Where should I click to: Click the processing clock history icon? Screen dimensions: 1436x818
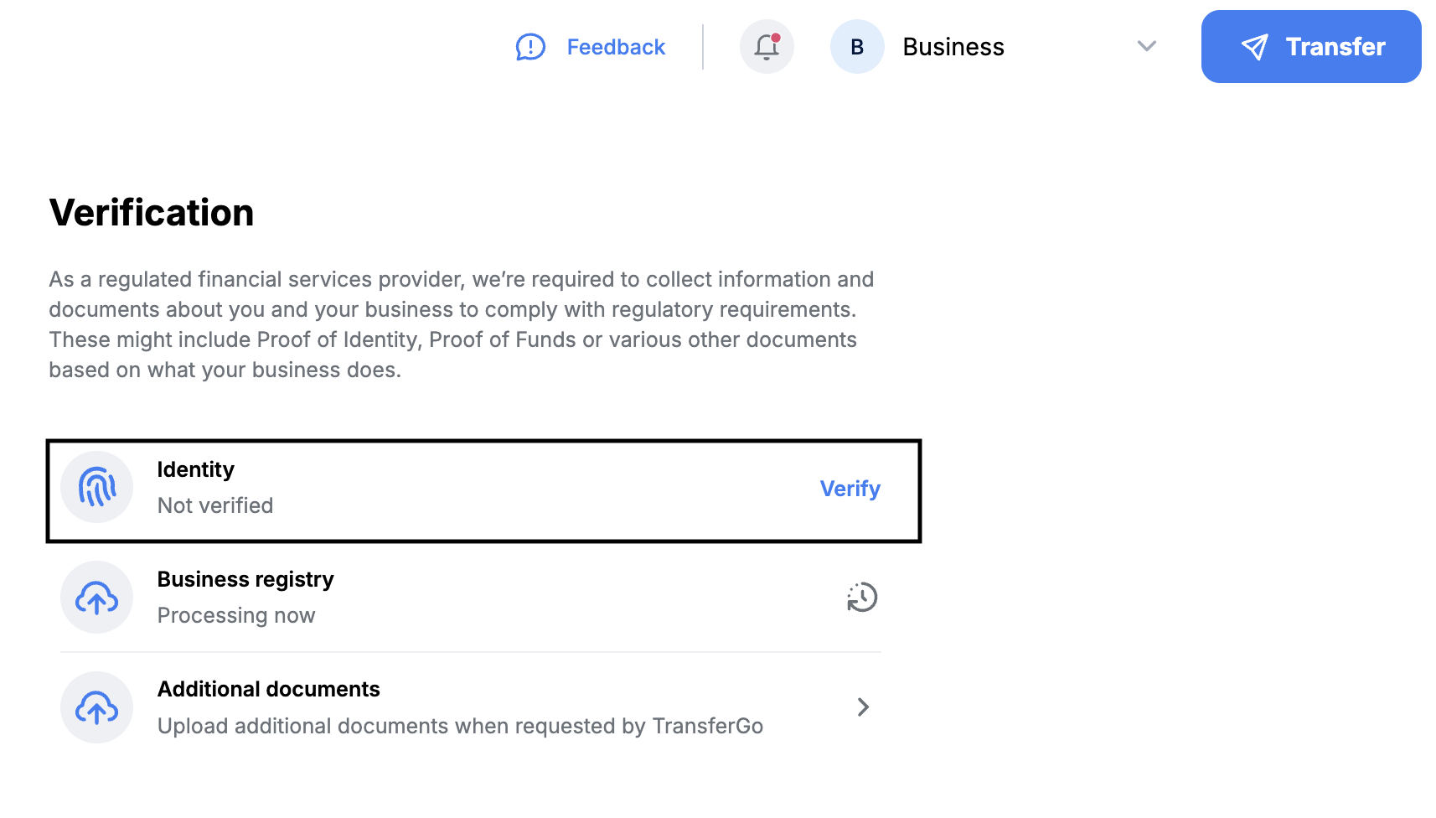coord(861,598)
